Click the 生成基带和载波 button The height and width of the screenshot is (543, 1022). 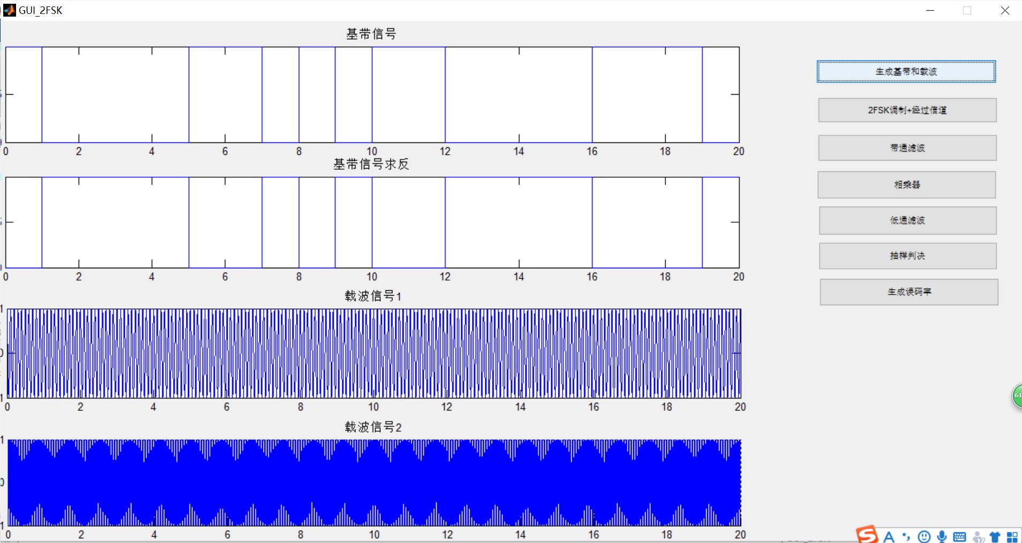pos(906,72)
